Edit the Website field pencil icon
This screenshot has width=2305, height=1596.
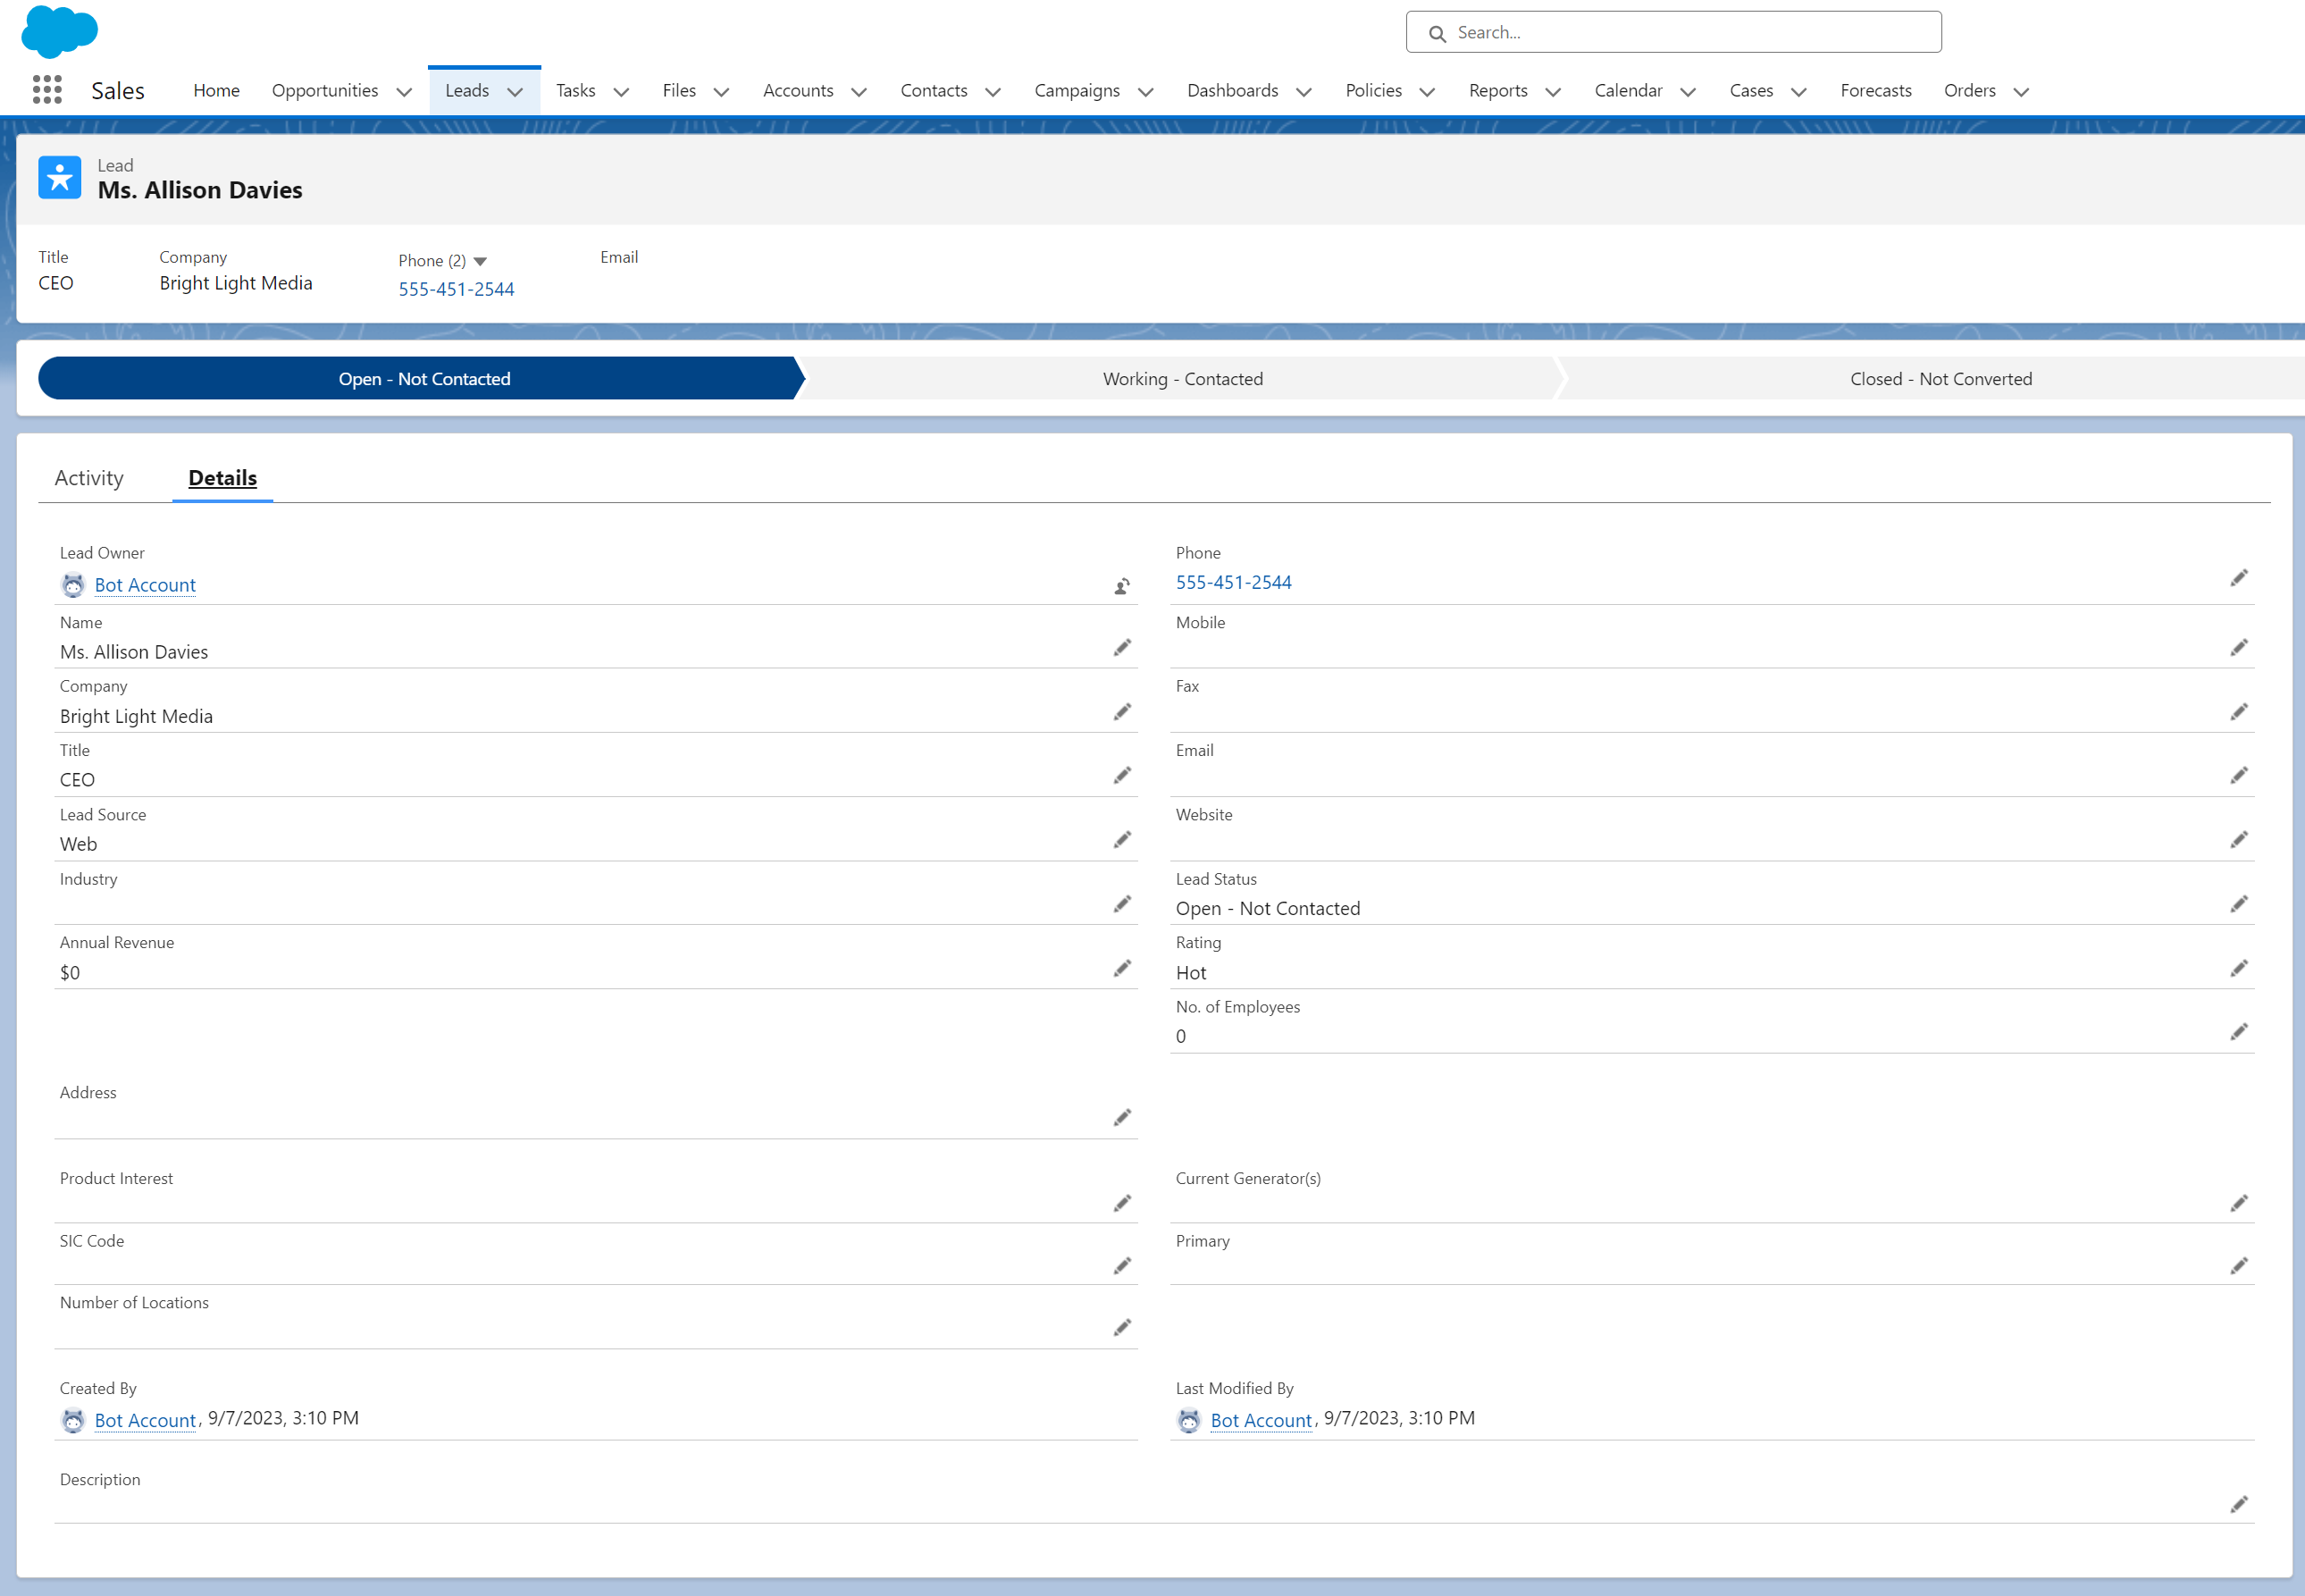click(2238, 840)
